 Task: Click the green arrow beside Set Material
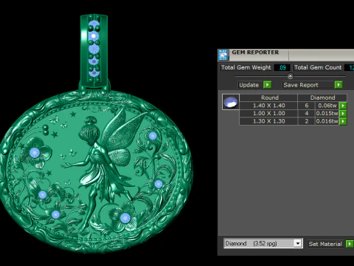click(350, 244)
